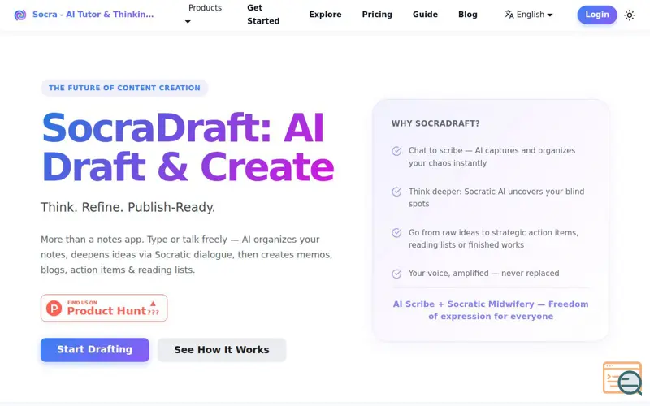Click the Start Drafting button
Viewport: 650px width, 406px height.
coord(95,350)
